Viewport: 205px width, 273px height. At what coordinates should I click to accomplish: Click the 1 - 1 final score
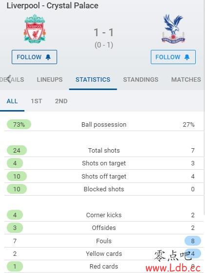coord(103,33)
